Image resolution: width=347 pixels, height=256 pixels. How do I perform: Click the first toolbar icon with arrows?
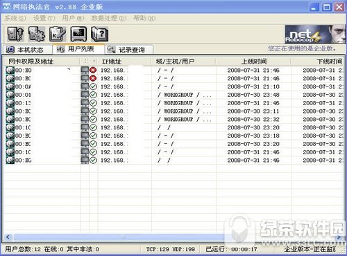(x=15, y=34)
